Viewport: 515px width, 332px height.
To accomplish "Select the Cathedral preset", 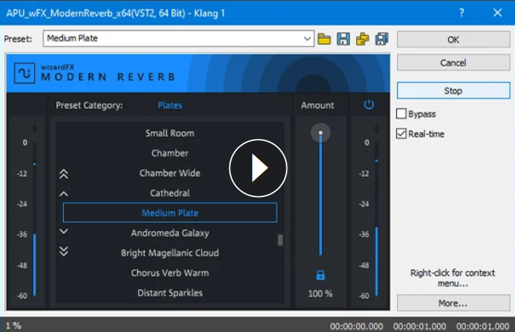I will [170, 193].
